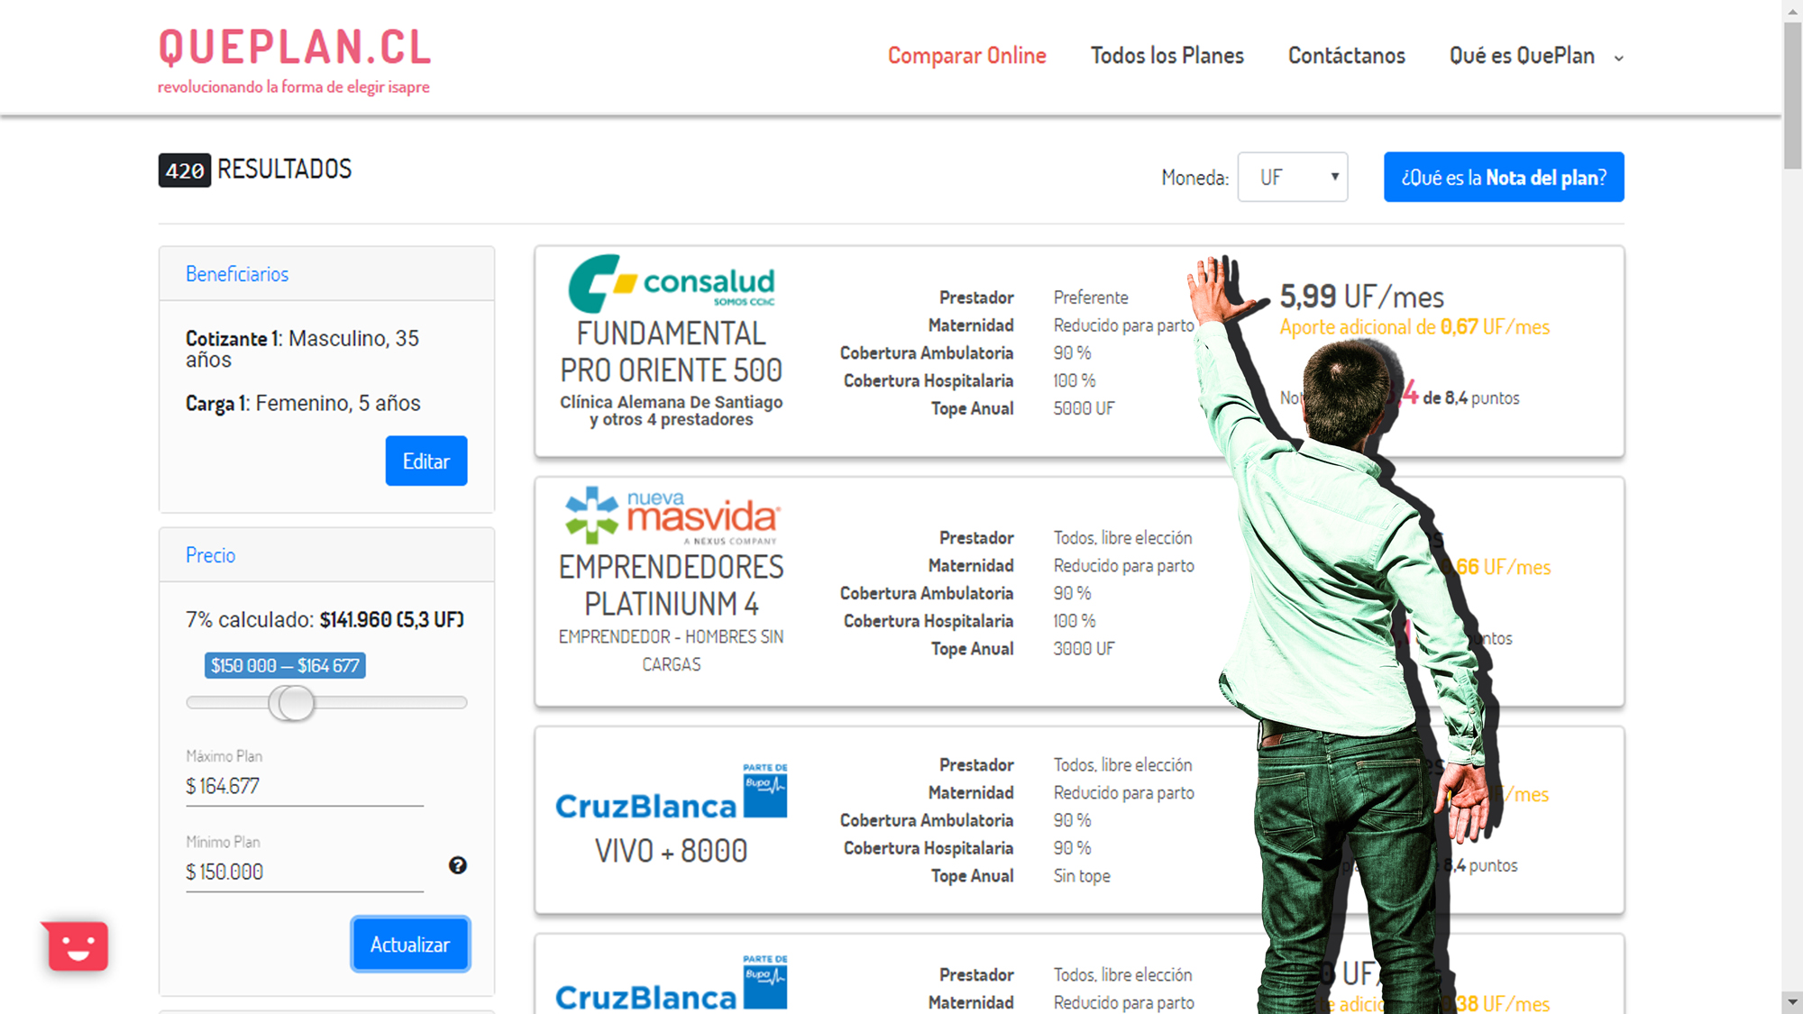Click the question mark help icon near Mínimo Plan
The height and width of the screenshot is (1014, 1803).
458,865
